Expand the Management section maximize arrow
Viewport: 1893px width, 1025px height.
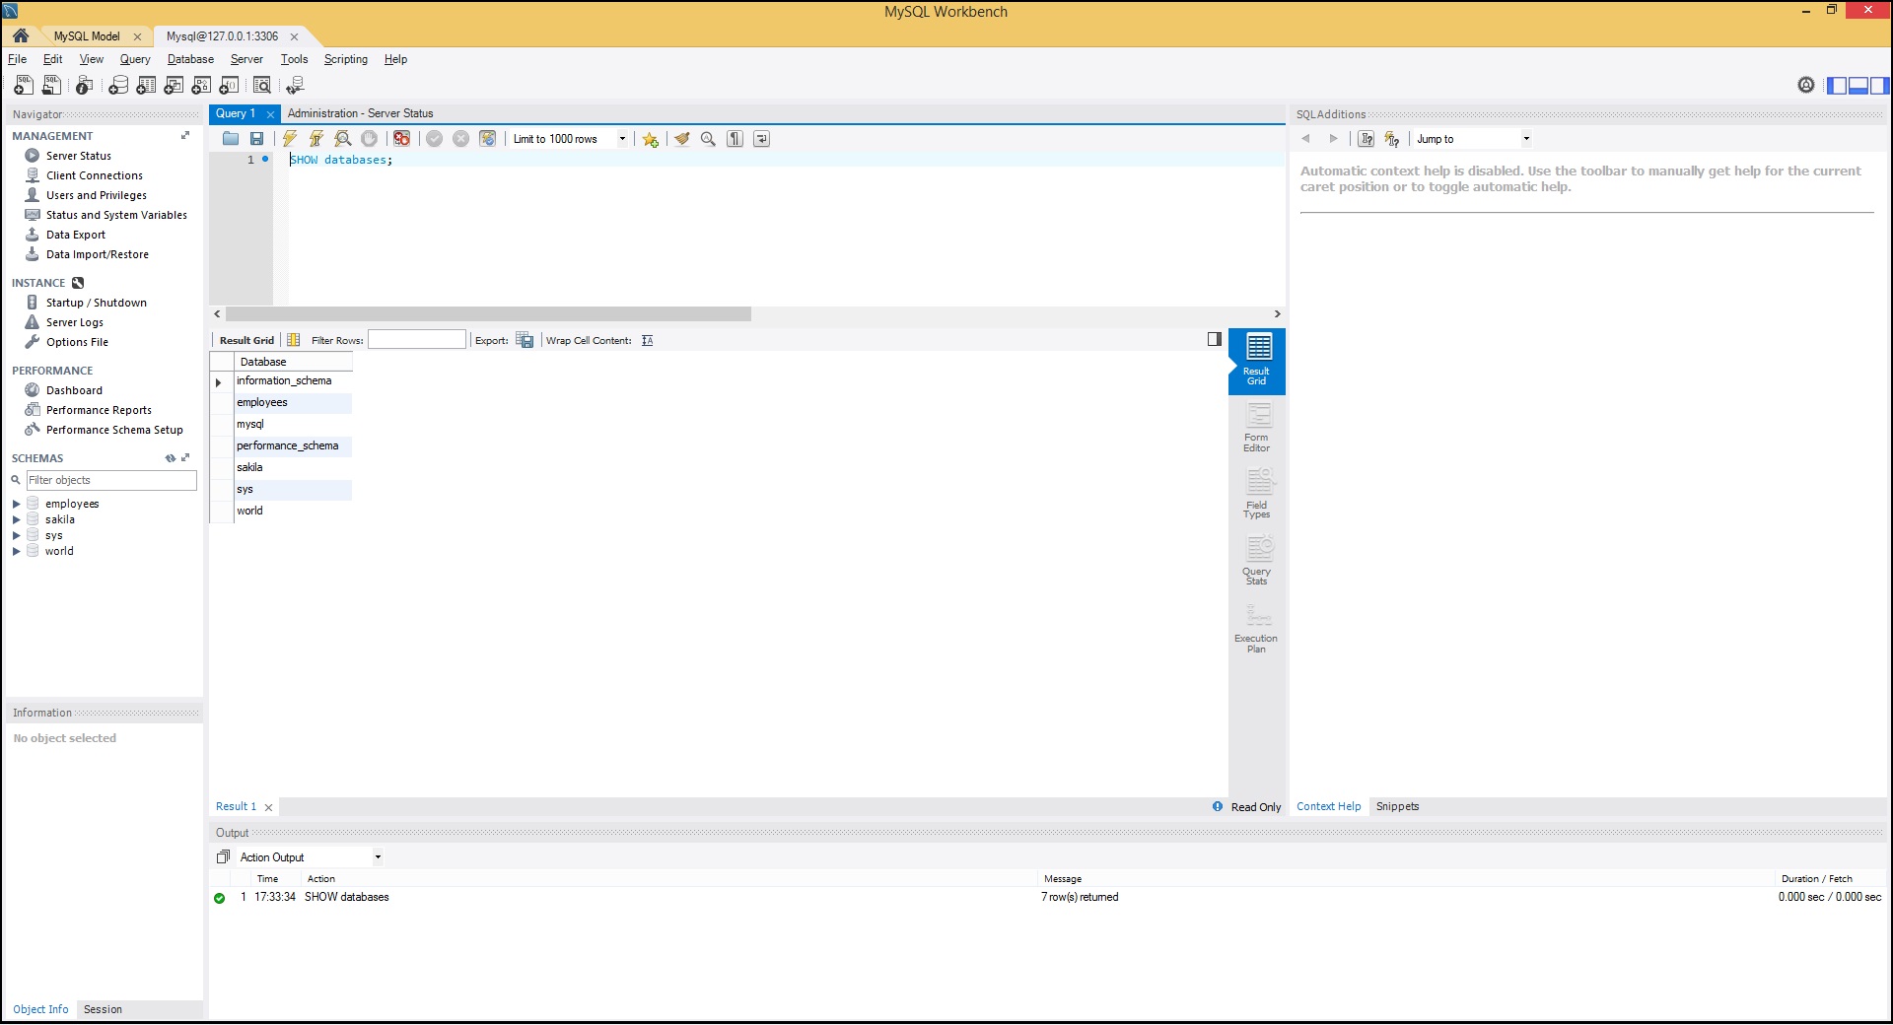(185, 136)
